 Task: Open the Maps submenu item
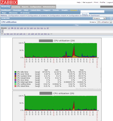click(x=4, y=13)
